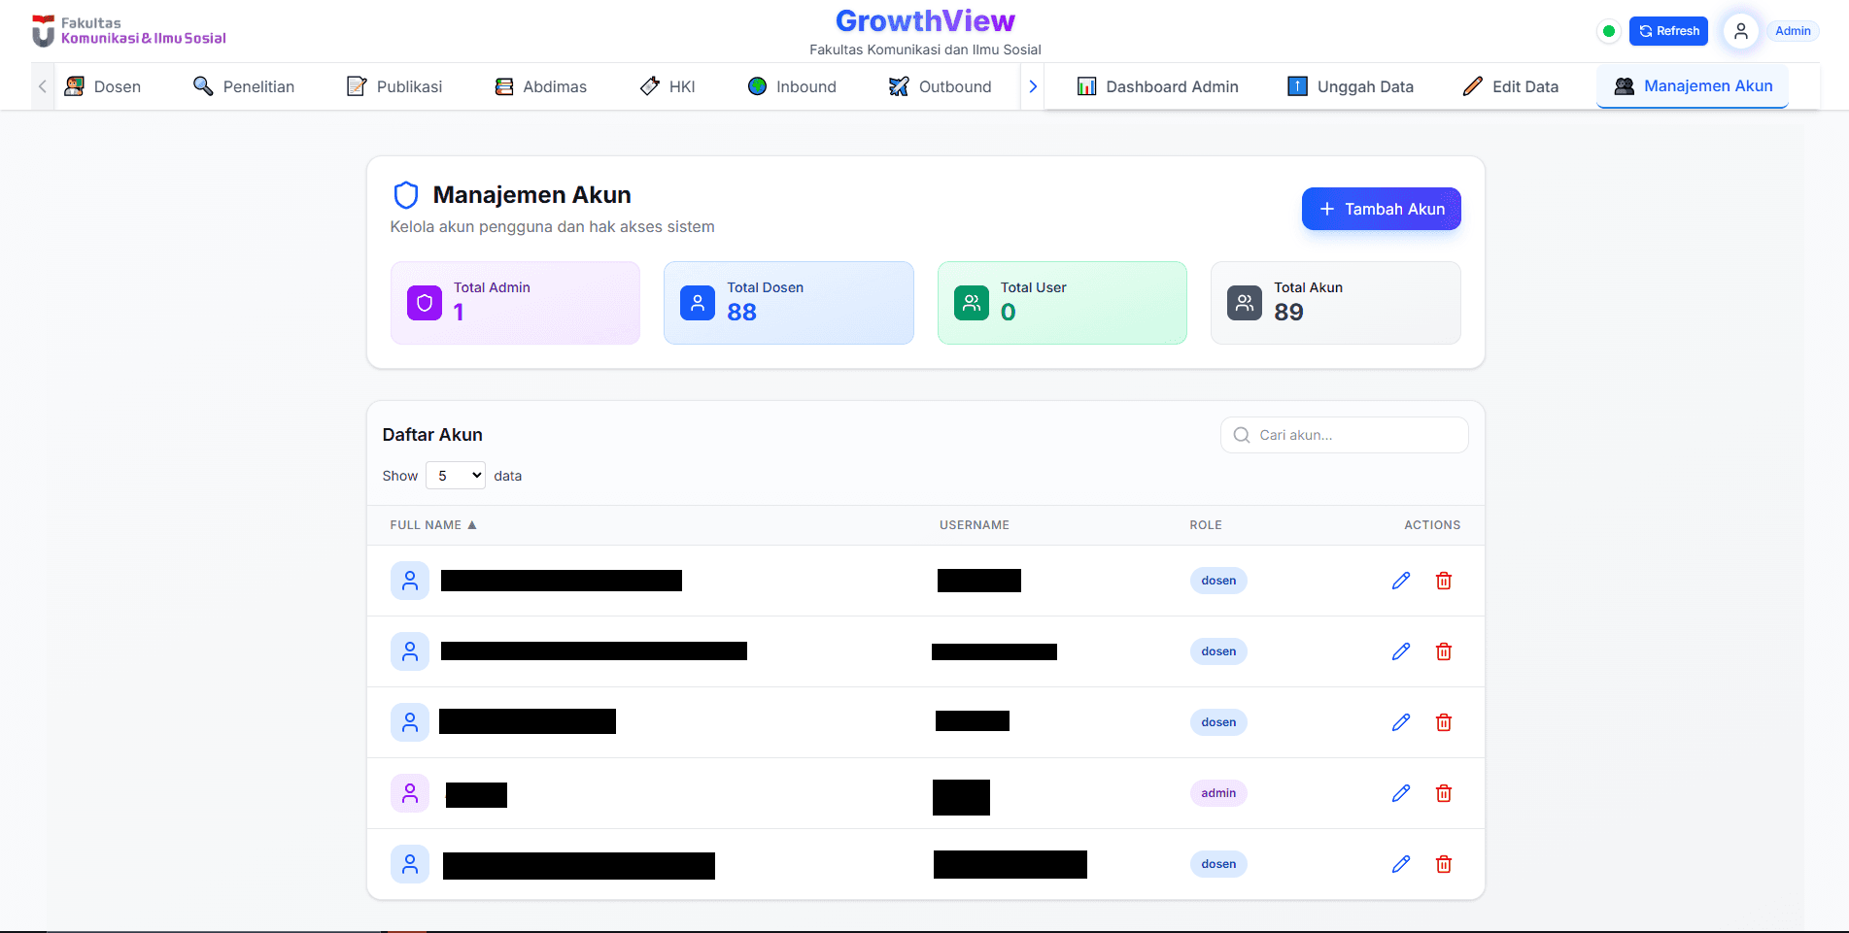Screen dimensions: 1849x933
Task: Switch to the Dashboard Admin tab
Action: click(1157, 86)
